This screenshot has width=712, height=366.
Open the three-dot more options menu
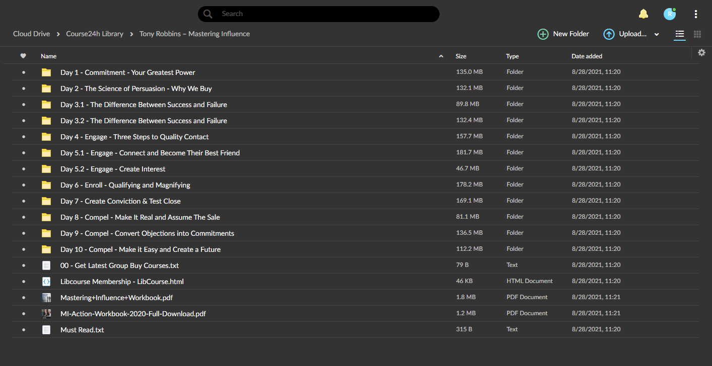tap(695, 14)
